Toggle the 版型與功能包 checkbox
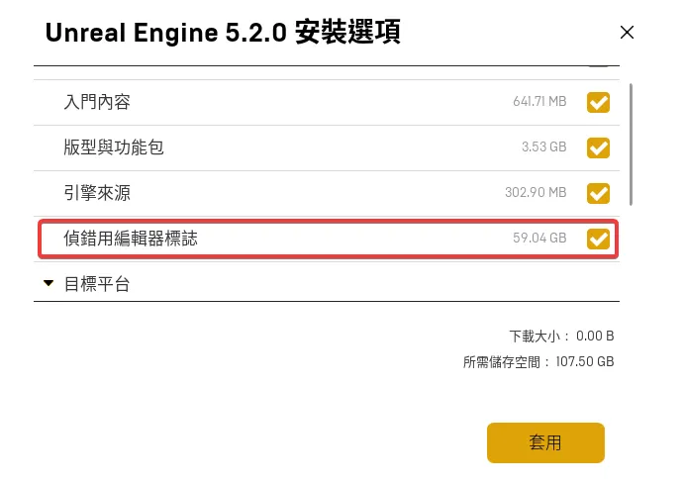The height and width of the screenshot is (484, 685). (598, 147)
